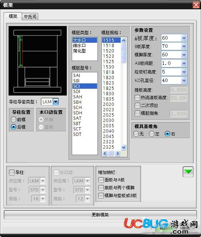
Task: Switch to the 中托司 tab
Action: [x=30, y=16]
